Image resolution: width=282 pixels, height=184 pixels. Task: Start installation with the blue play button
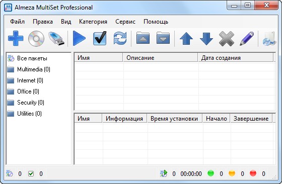pyautogui.click(x=79, y=38)
